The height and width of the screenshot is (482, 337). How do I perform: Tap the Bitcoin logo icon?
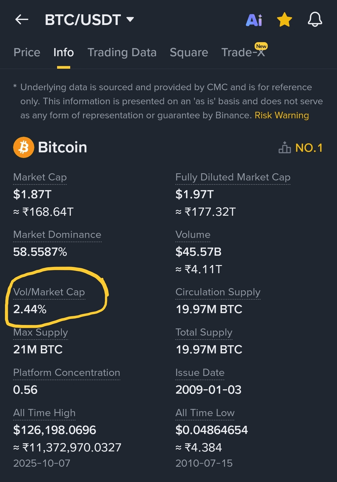(24, 147)
